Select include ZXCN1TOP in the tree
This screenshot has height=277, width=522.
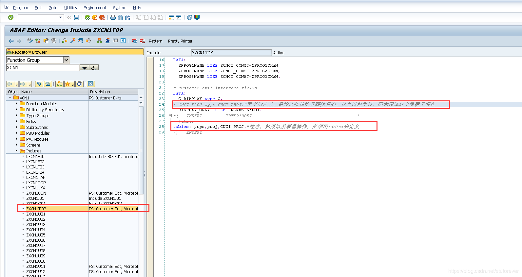[x=36, y=209]
